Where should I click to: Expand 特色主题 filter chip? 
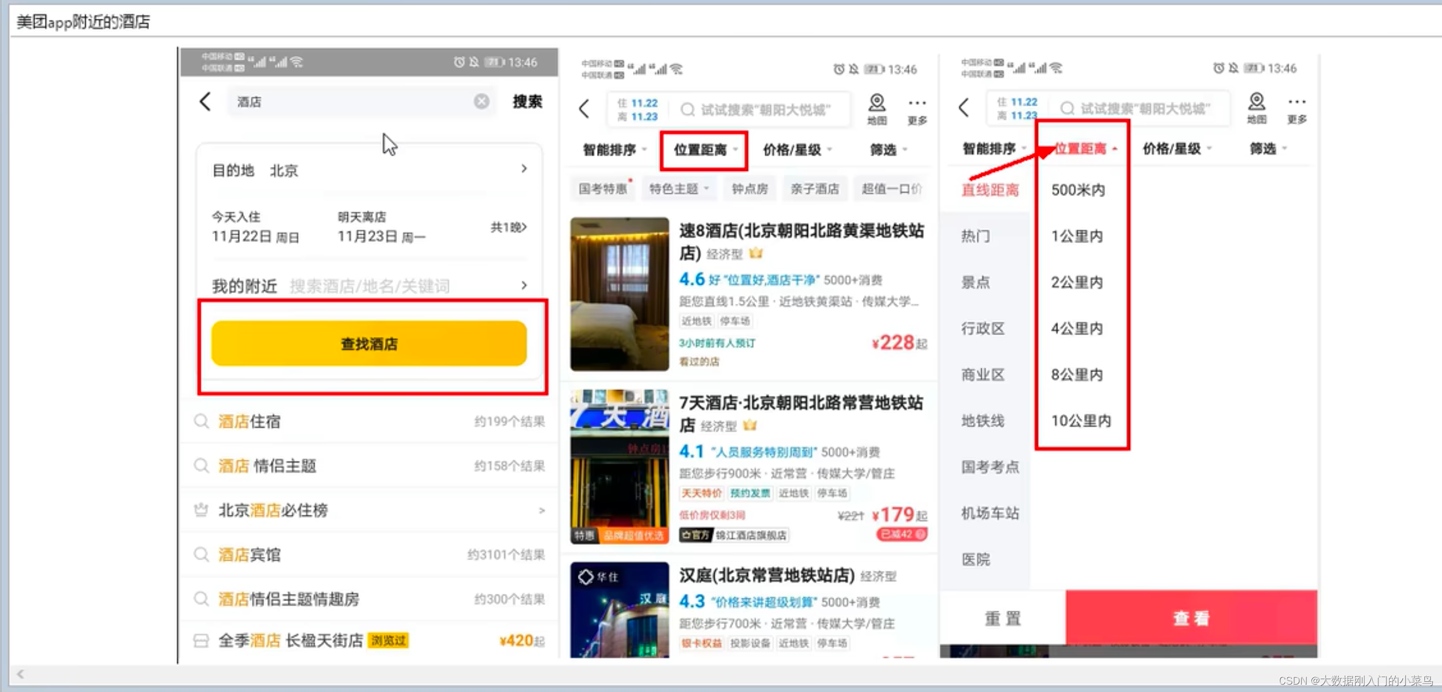[x=678, y=189]
